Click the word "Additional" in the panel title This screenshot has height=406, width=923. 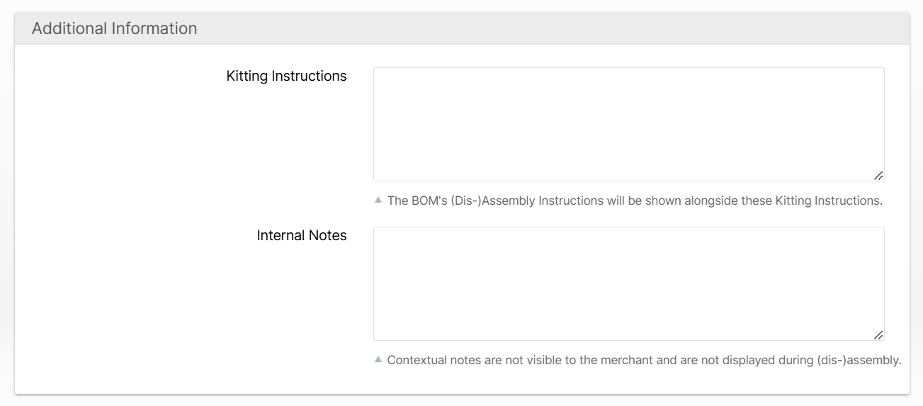(67, 29)
